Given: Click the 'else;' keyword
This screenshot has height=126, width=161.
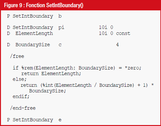Looking at the screenshot, I should click(x=19, y=79).
